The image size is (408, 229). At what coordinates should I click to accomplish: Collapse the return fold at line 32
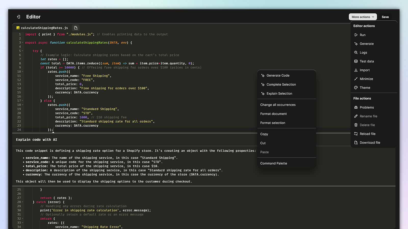pos(23,219)
